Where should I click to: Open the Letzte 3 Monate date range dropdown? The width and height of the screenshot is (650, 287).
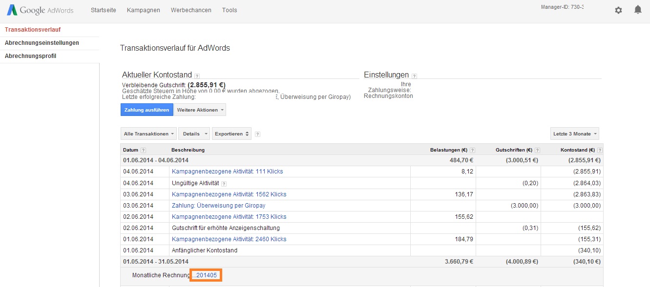pos(574,134)
